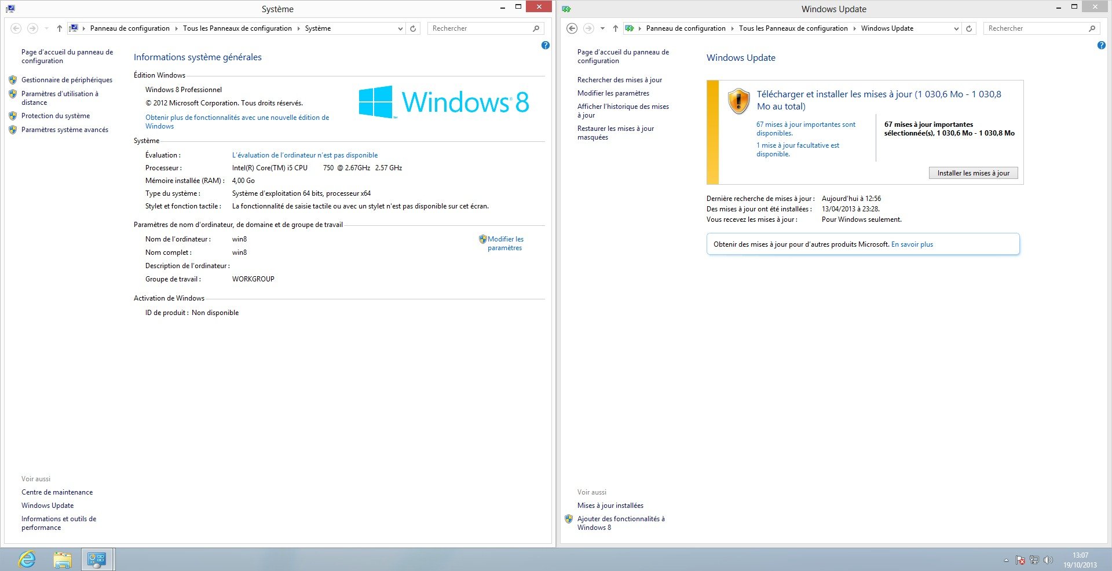
Task: Click Ajouter des fonctionnalités à Windows 8
Action: tap(621, 523)
